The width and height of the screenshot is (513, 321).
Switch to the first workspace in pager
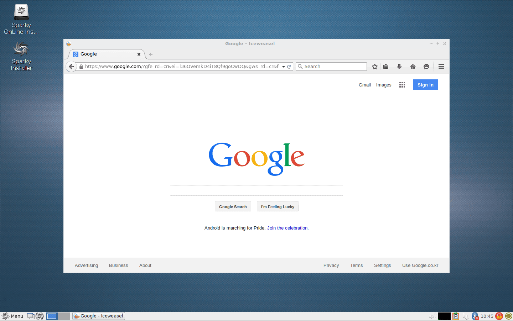pyautogui.click(x=52, y=316)
